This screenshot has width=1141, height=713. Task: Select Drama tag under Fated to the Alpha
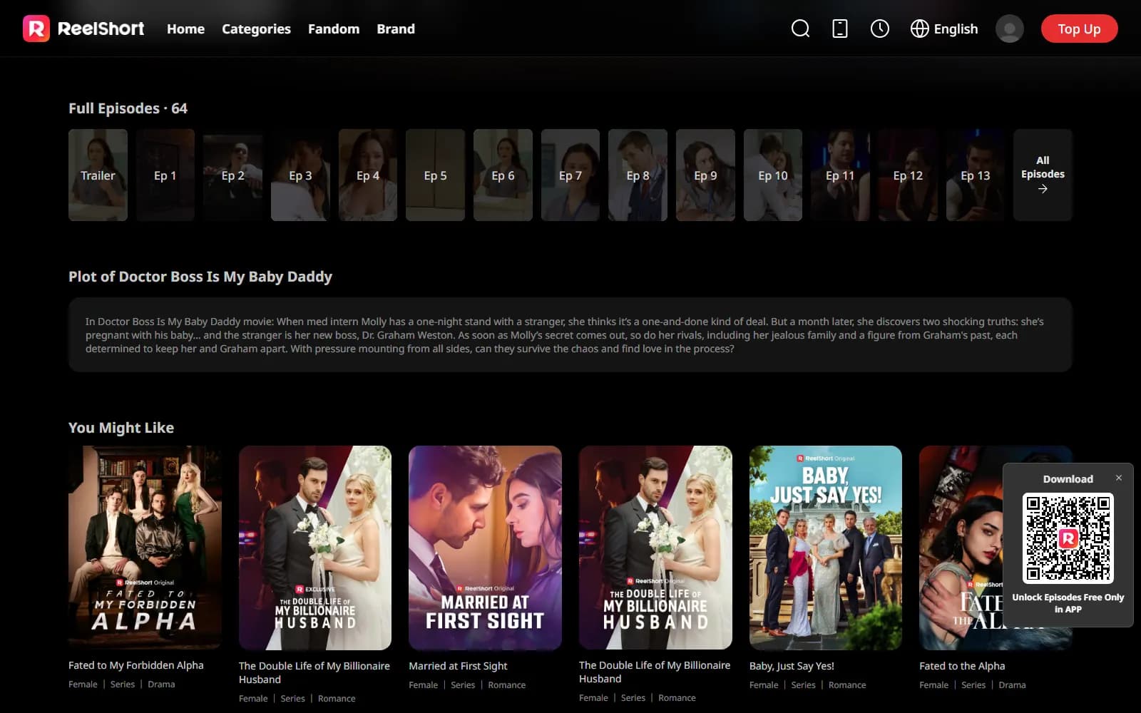coord(1012,685)
